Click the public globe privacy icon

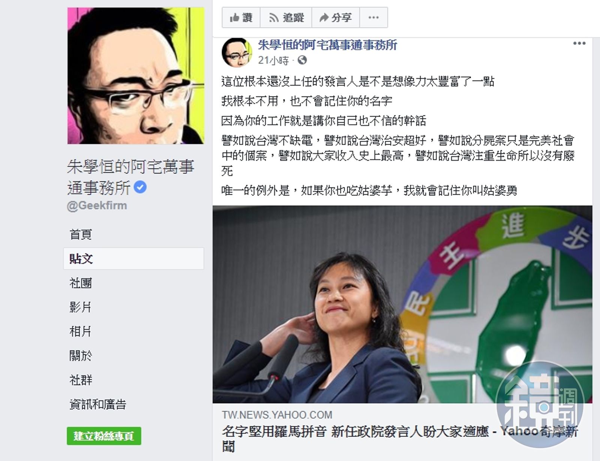(302, 60)
